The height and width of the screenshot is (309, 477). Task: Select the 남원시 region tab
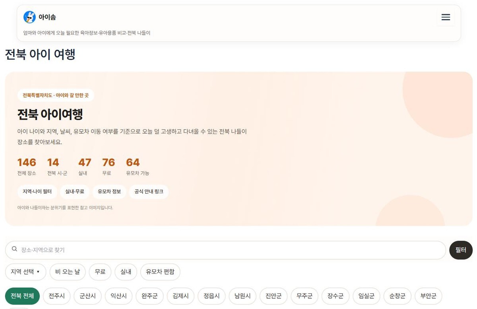tap(242, 296)
